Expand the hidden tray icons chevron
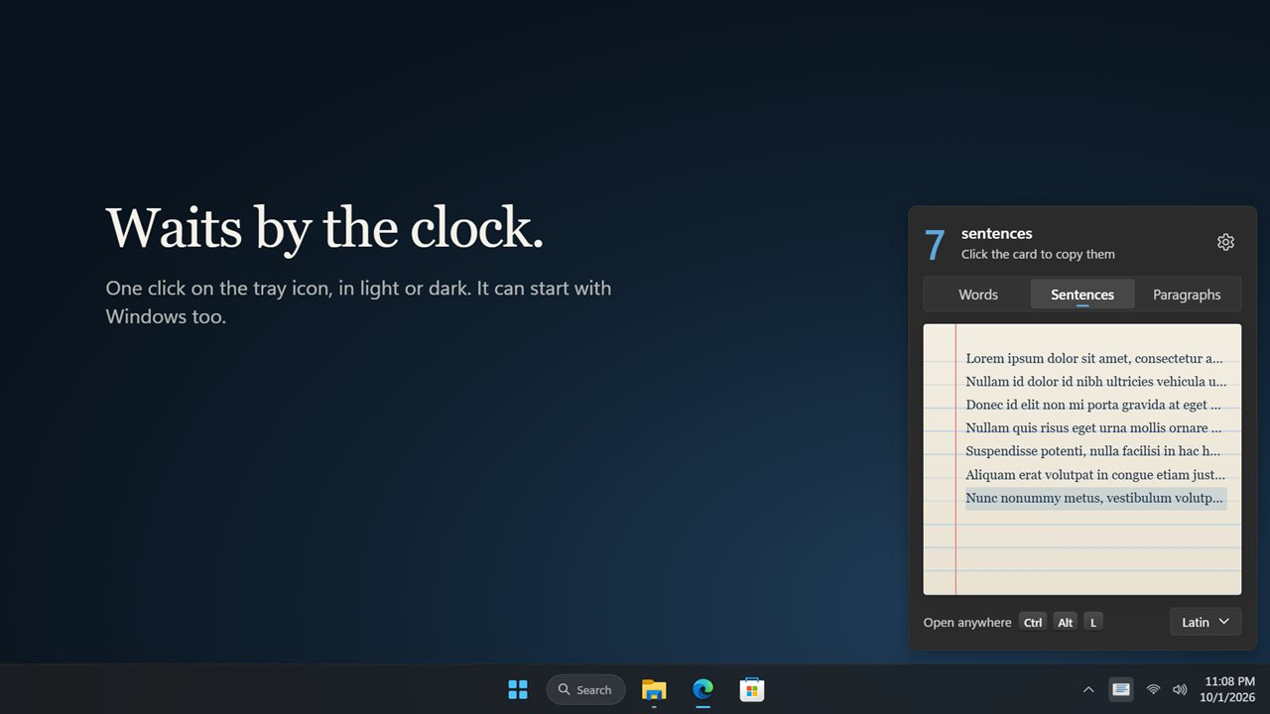The height and width of the screenshot is (714, 1270). [1088, 689]
